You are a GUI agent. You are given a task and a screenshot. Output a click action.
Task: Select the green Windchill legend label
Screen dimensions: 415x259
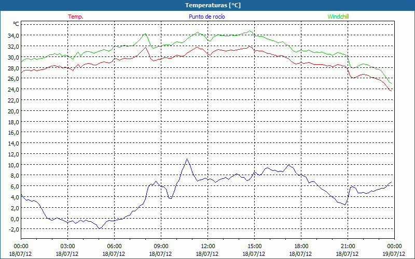[338, 17]
